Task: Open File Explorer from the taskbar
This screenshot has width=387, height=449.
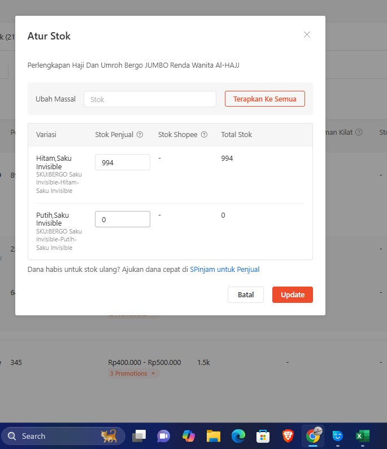Action: (213, 436)
